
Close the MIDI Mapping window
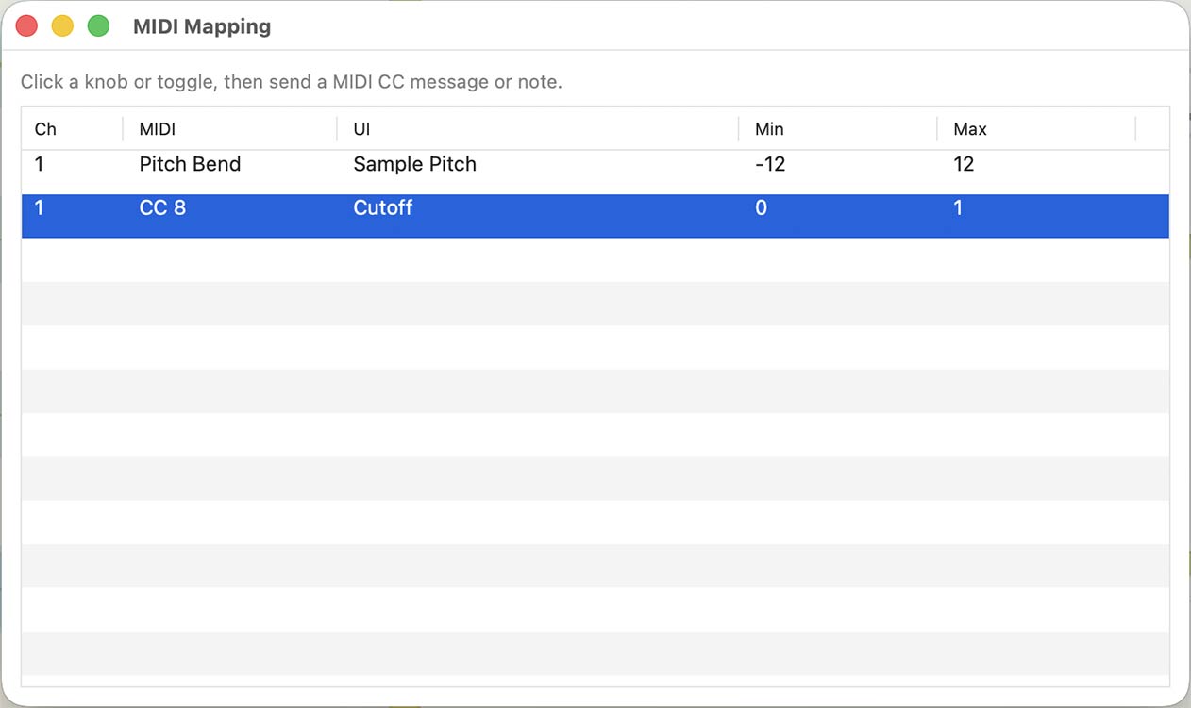26,26
